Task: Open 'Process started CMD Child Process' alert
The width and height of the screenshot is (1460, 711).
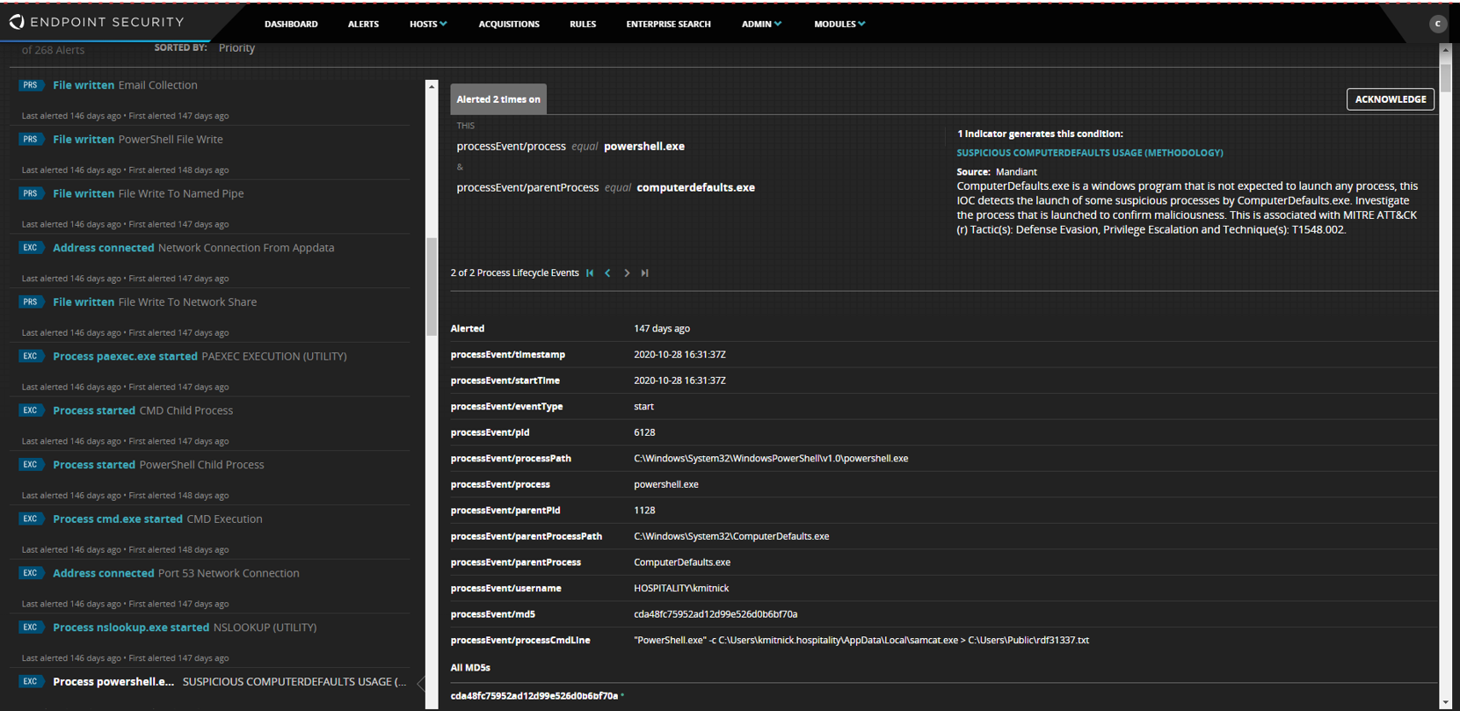Action: [x=143, y=410]
